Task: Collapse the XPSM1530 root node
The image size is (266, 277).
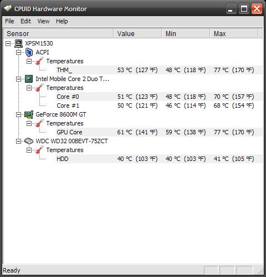Action: point(8,44)
